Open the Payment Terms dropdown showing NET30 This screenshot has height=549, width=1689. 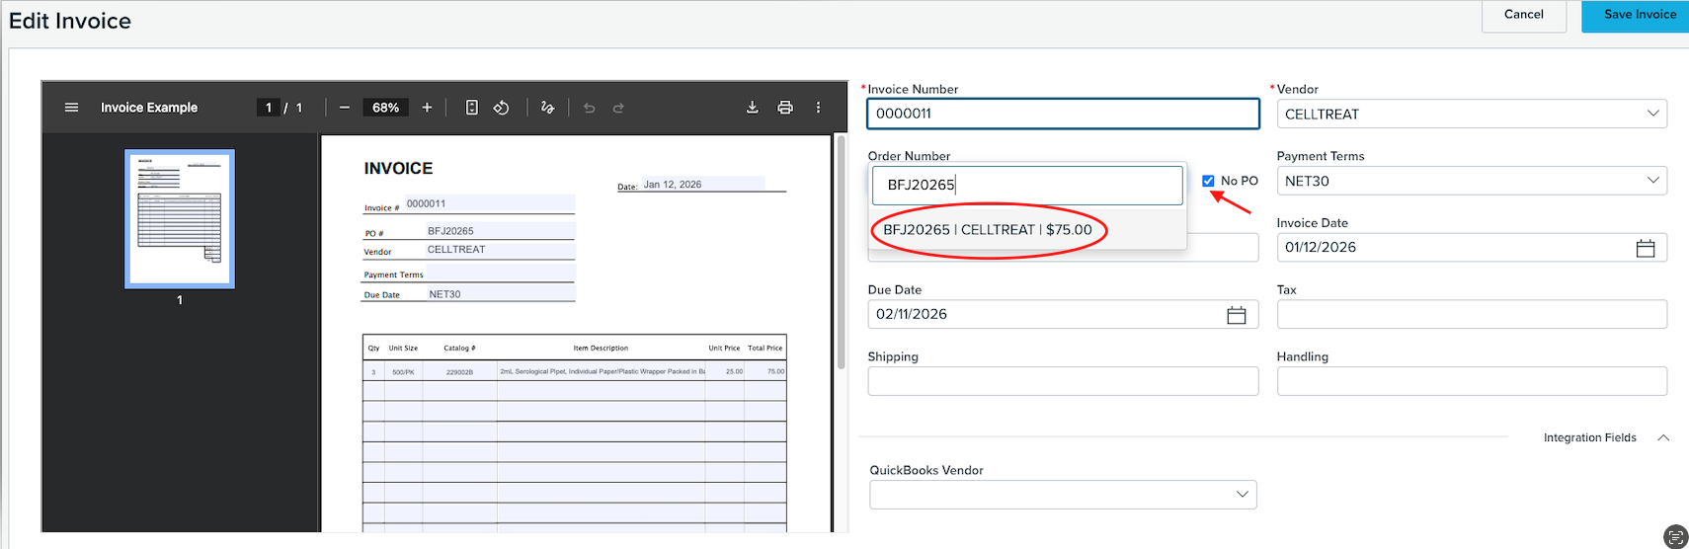click(x=1472, y=181)
